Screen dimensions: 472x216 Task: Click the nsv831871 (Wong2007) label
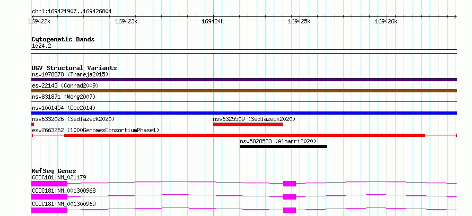point(64,97)
